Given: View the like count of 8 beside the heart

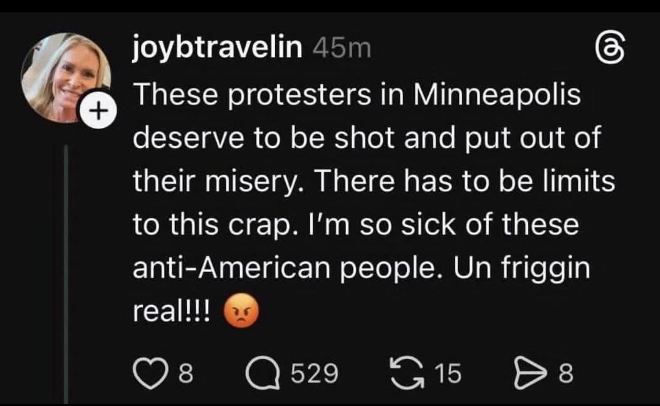Looking at the screenshot, I should (185, 375).
